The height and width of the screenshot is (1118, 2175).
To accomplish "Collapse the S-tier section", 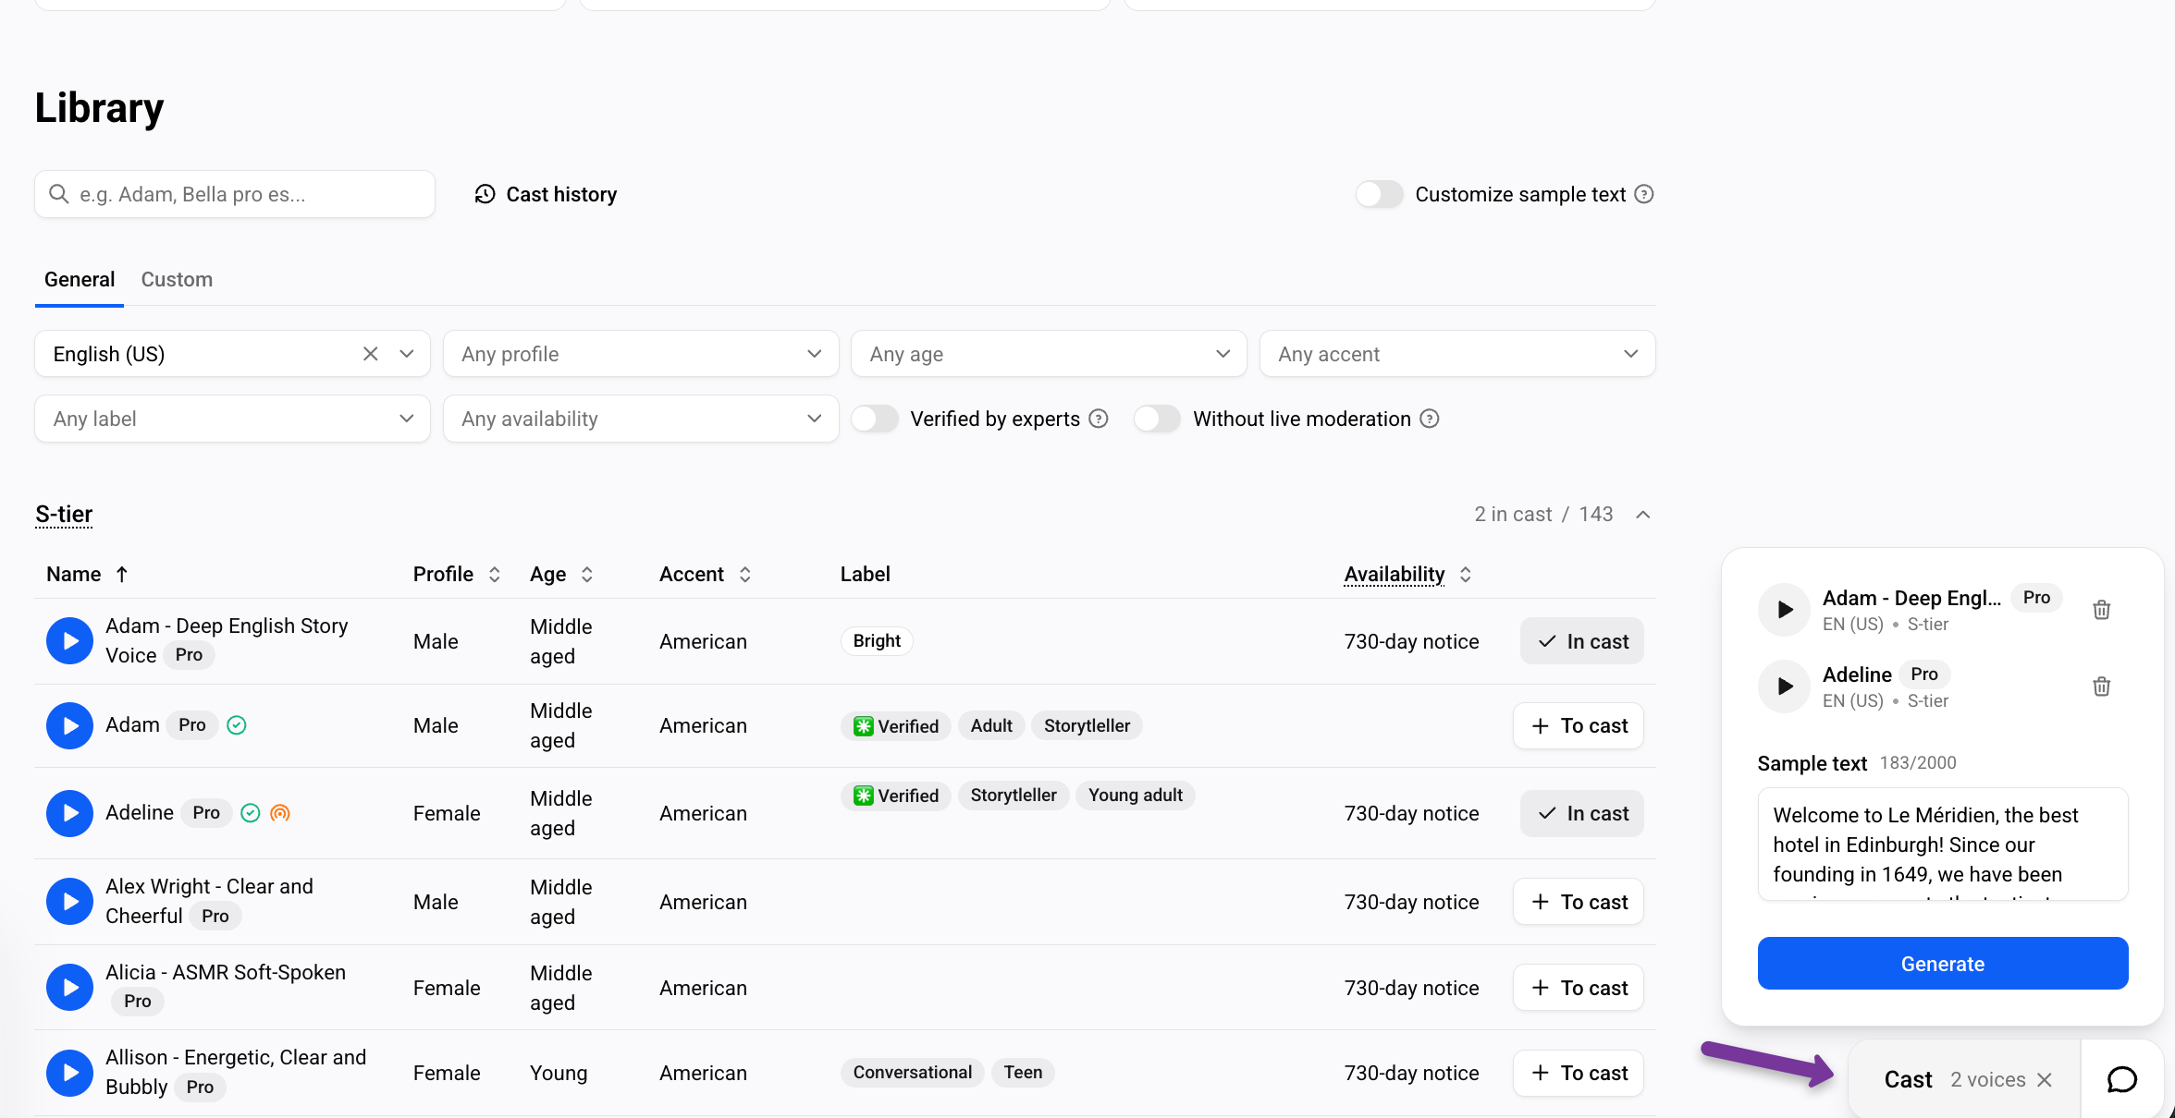I will coord(1643,515).
